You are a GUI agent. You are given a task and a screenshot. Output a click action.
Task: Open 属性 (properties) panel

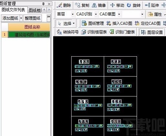155,14
